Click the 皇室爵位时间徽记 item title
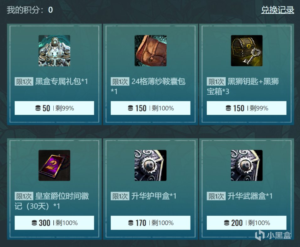Screen dimensions: 300x247 click(52, 201)
